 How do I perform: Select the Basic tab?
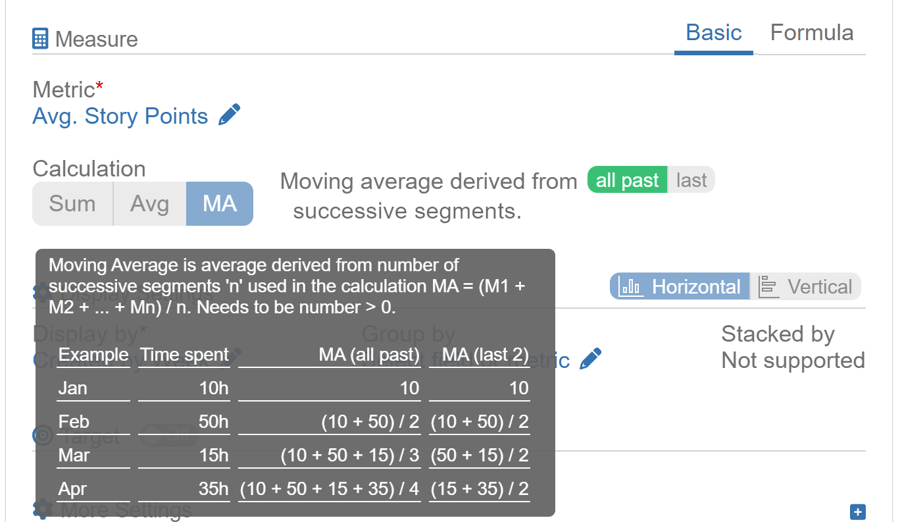coord(713,32)
